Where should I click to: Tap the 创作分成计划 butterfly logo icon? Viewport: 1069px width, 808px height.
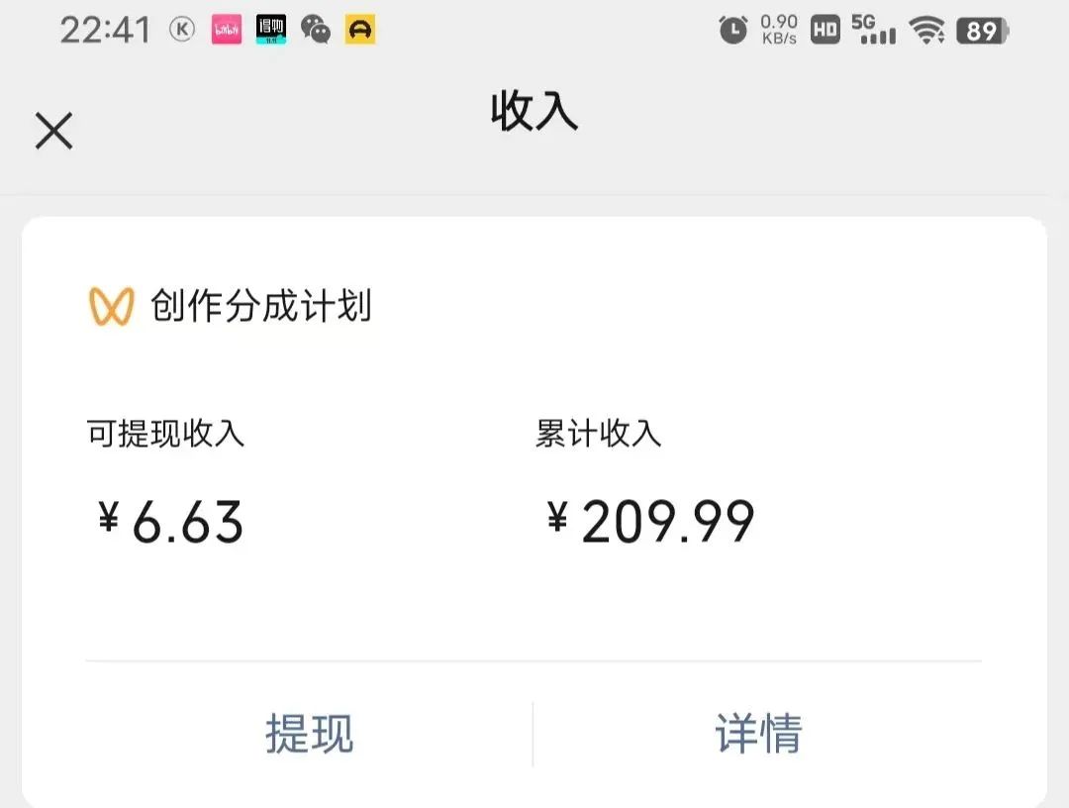pyautogui.click(x=110, y=306)
